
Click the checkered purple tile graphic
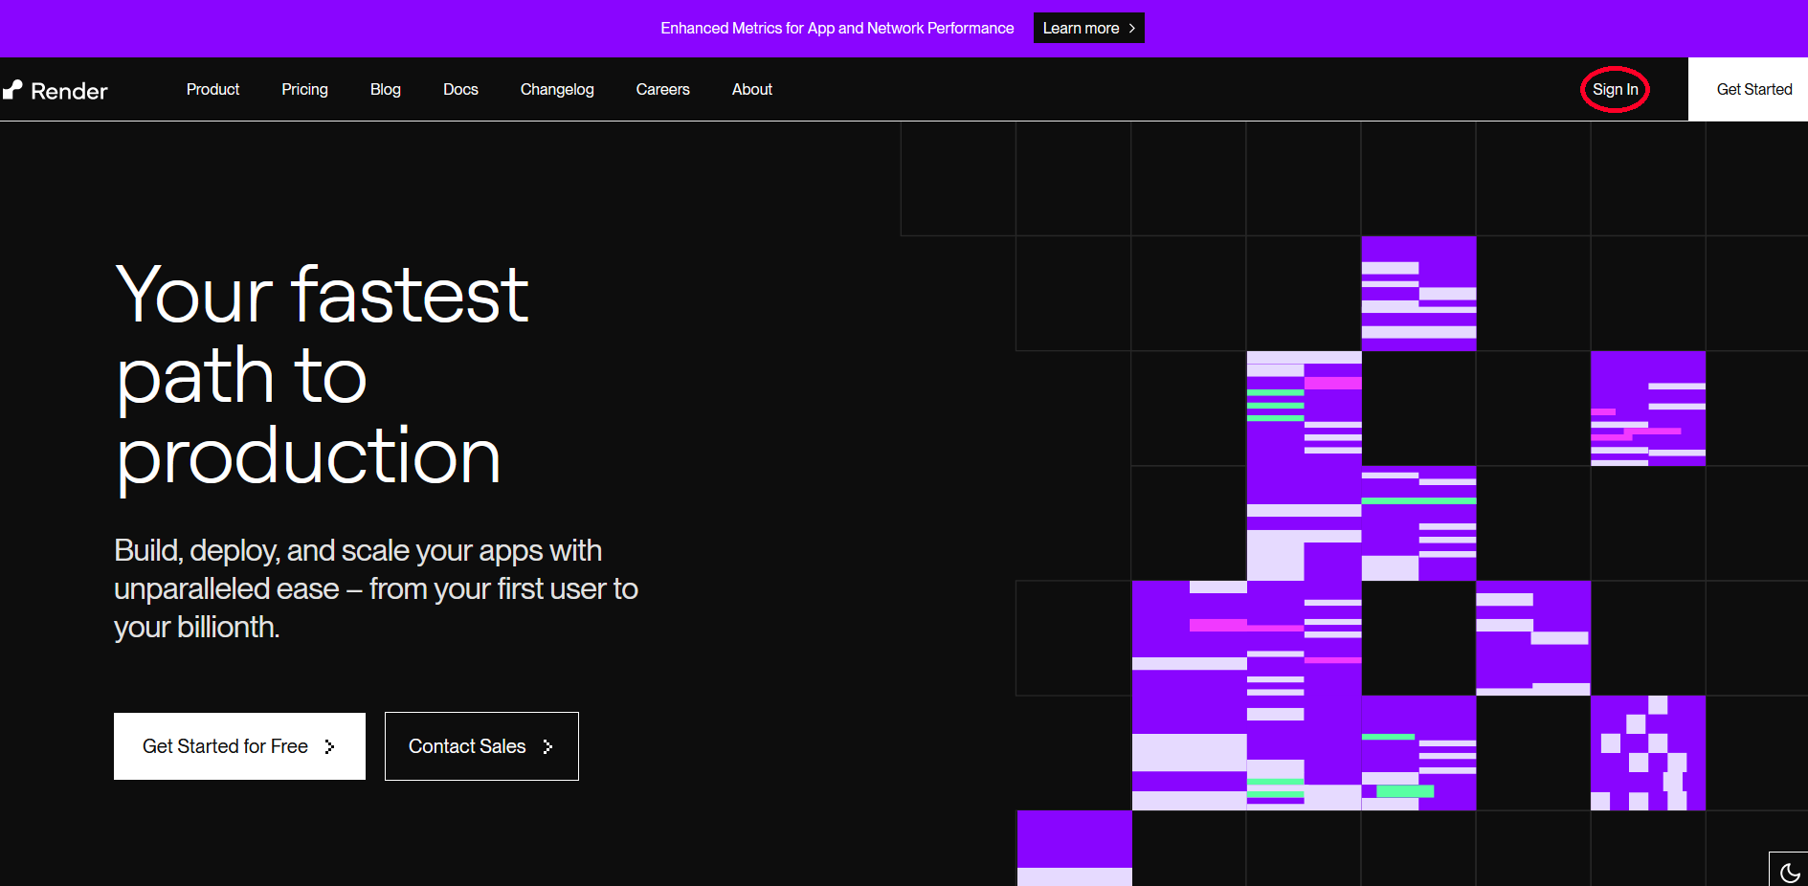pyautogui.click(x=1647, y=753)
